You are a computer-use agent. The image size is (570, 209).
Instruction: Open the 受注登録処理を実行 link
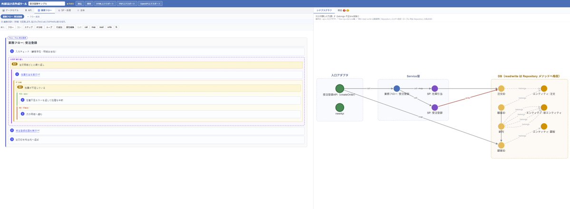click(27, 131)
